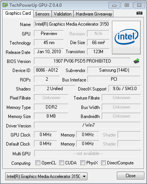Screen dimensions: 147x184
Task: Open the graphics card selection dropdown
Action: point(46,176)
